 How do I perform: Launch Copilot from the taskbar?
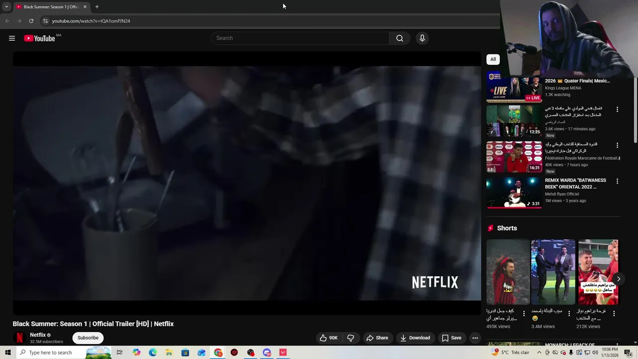[x=137, y=353]
